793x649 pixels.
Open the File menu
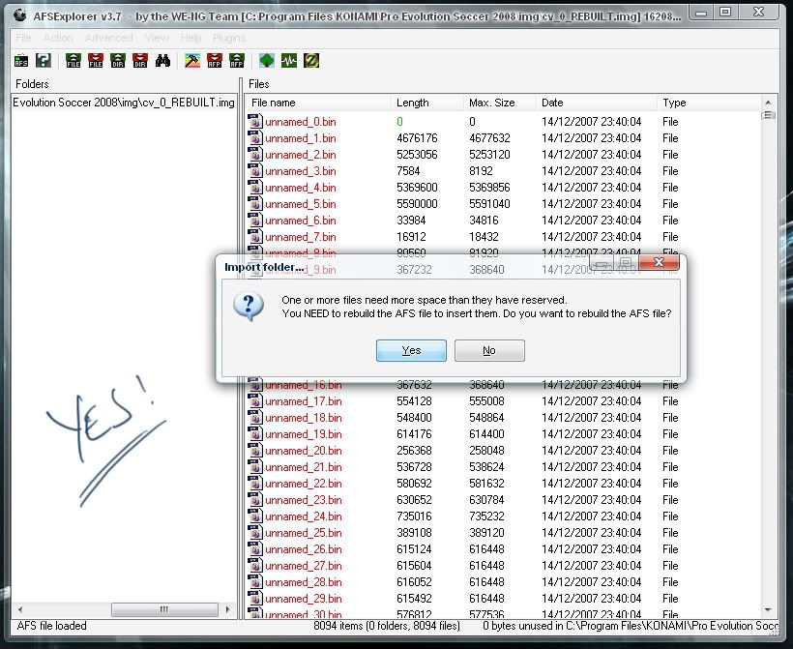coord(23,38)
